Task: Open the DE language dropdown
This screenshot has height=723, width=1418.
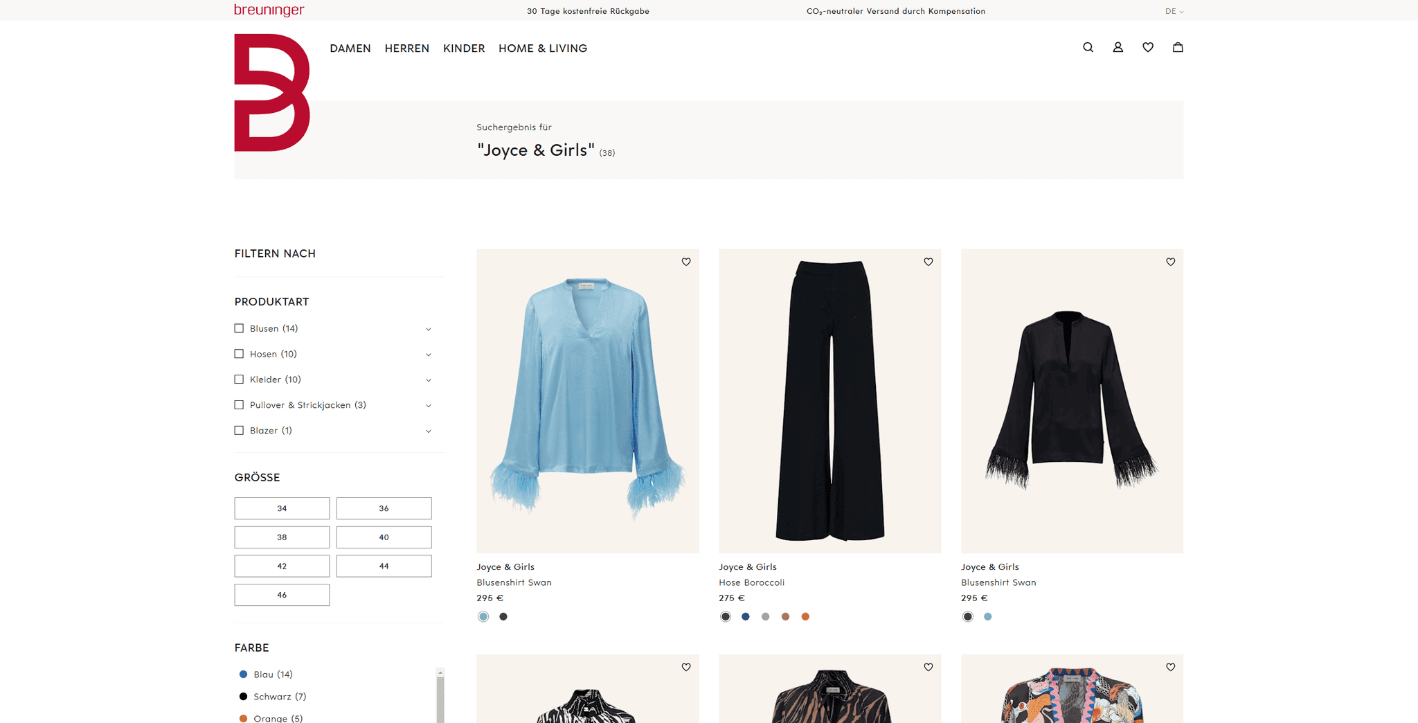Action: [x=1174, y=11]
